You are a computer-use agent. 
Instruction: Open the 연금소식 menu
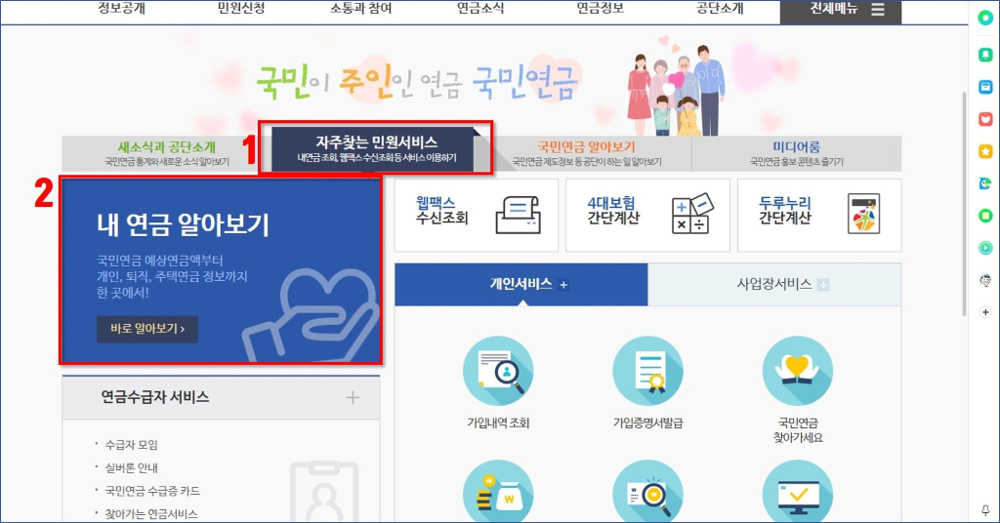click(480, 8)
